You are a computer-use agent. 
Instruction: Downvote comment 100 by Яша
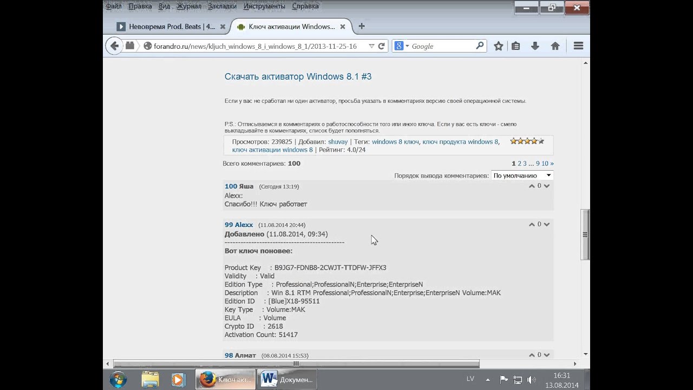click(547, 186)
